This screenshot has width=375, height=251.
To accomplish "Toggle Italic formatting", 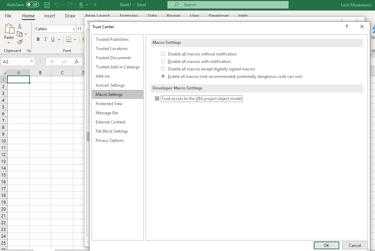I will click(46, 39).
